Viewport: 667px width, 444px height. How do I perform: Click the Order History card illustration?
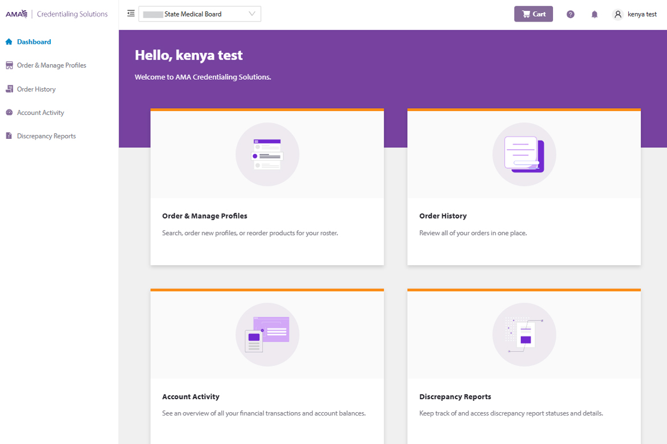(x=524, y=154)
